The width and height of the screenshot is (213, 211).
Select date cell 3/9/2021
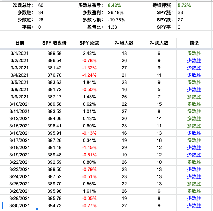pyautogui.click(x=20, y=97)
